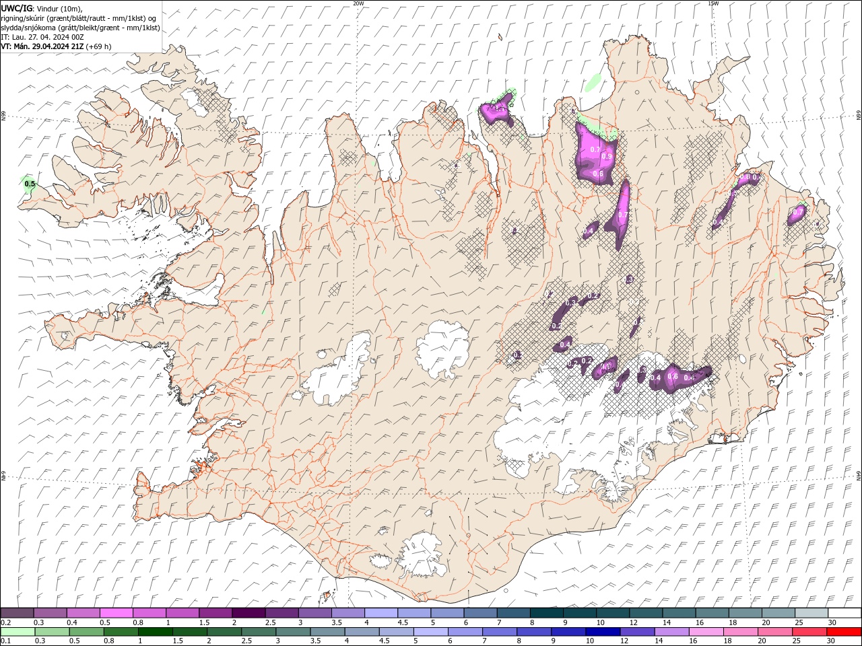Click the 'VT: Mán. 29.04.2024 21Z (+69 h)' line
Screen dimensions: 862x646
(x=57, y=46)
